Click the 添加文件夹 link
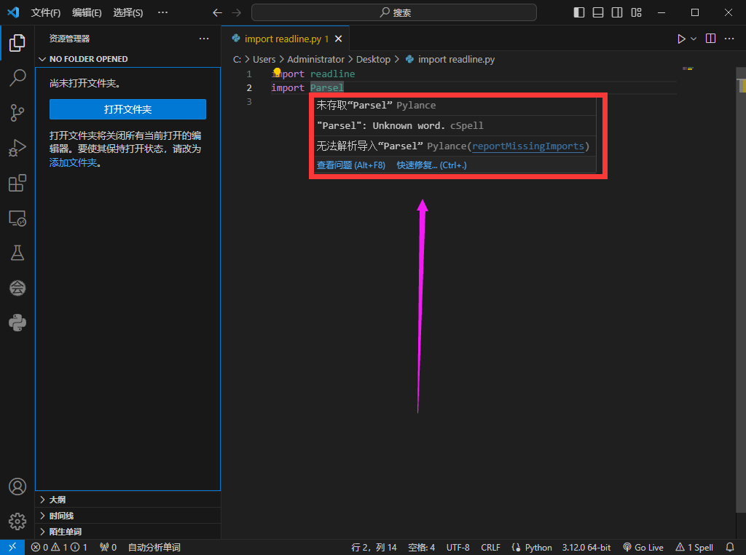The height and width of the screenshot is (555, 746). (73, 162)
